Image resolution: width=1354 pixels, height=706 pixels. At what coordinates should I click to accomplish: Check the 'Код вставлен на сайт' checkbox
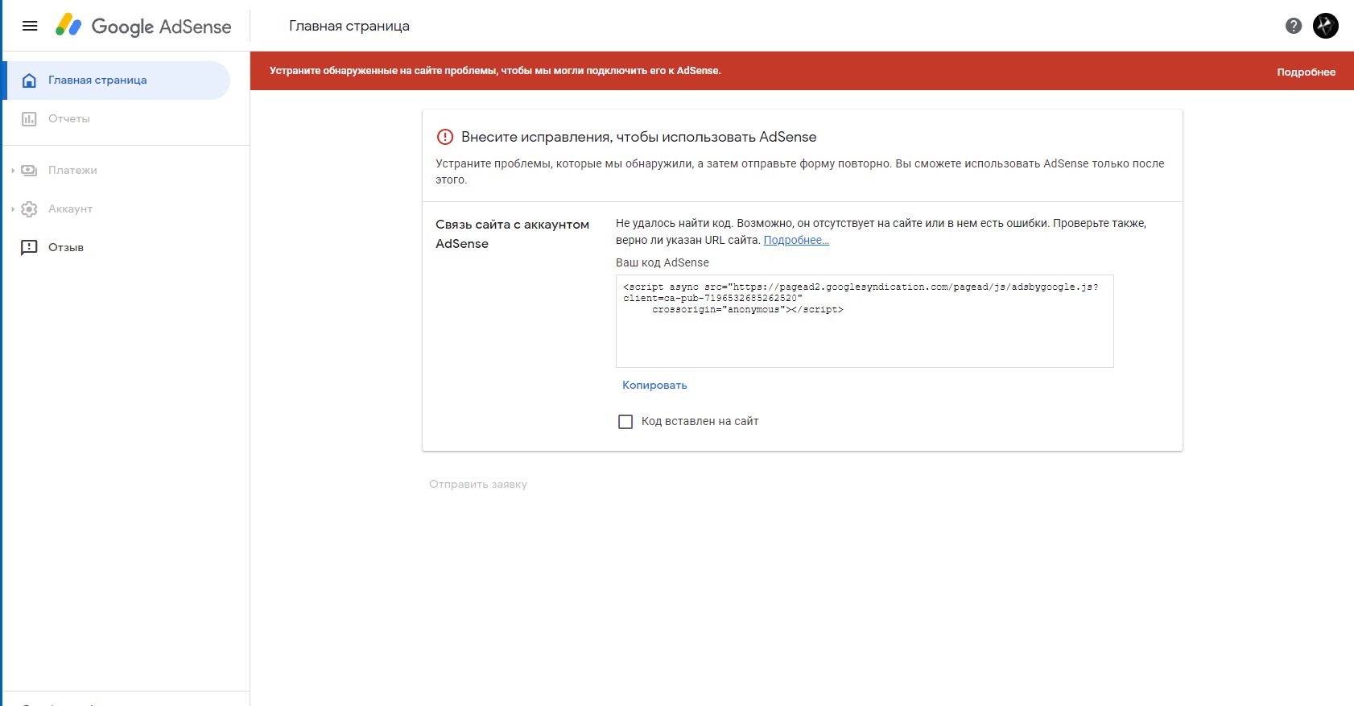point(625,422)
